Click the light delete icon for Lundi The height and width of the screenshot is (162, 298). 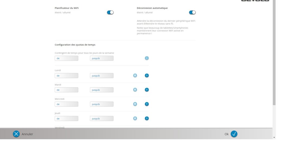pos(135,75)
